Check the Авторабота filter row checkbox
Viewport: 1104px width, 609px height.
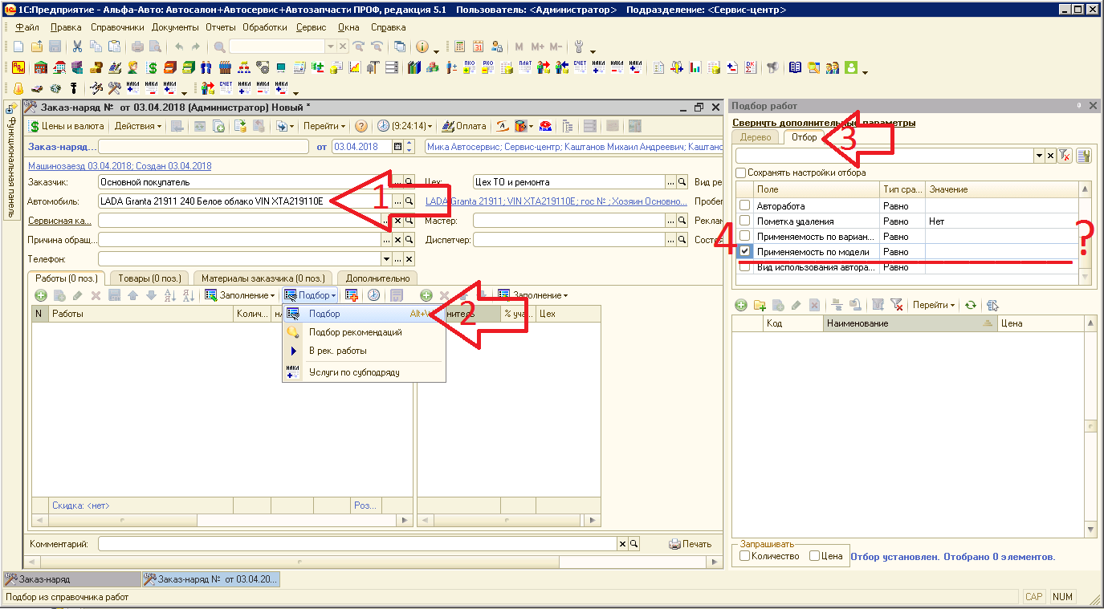click(745, 206)
